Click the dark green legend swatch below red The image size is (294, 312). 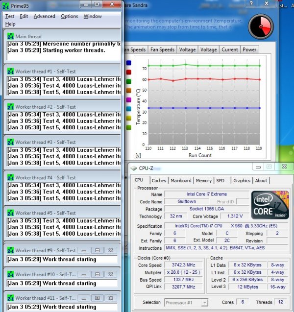tap(129, 81)
